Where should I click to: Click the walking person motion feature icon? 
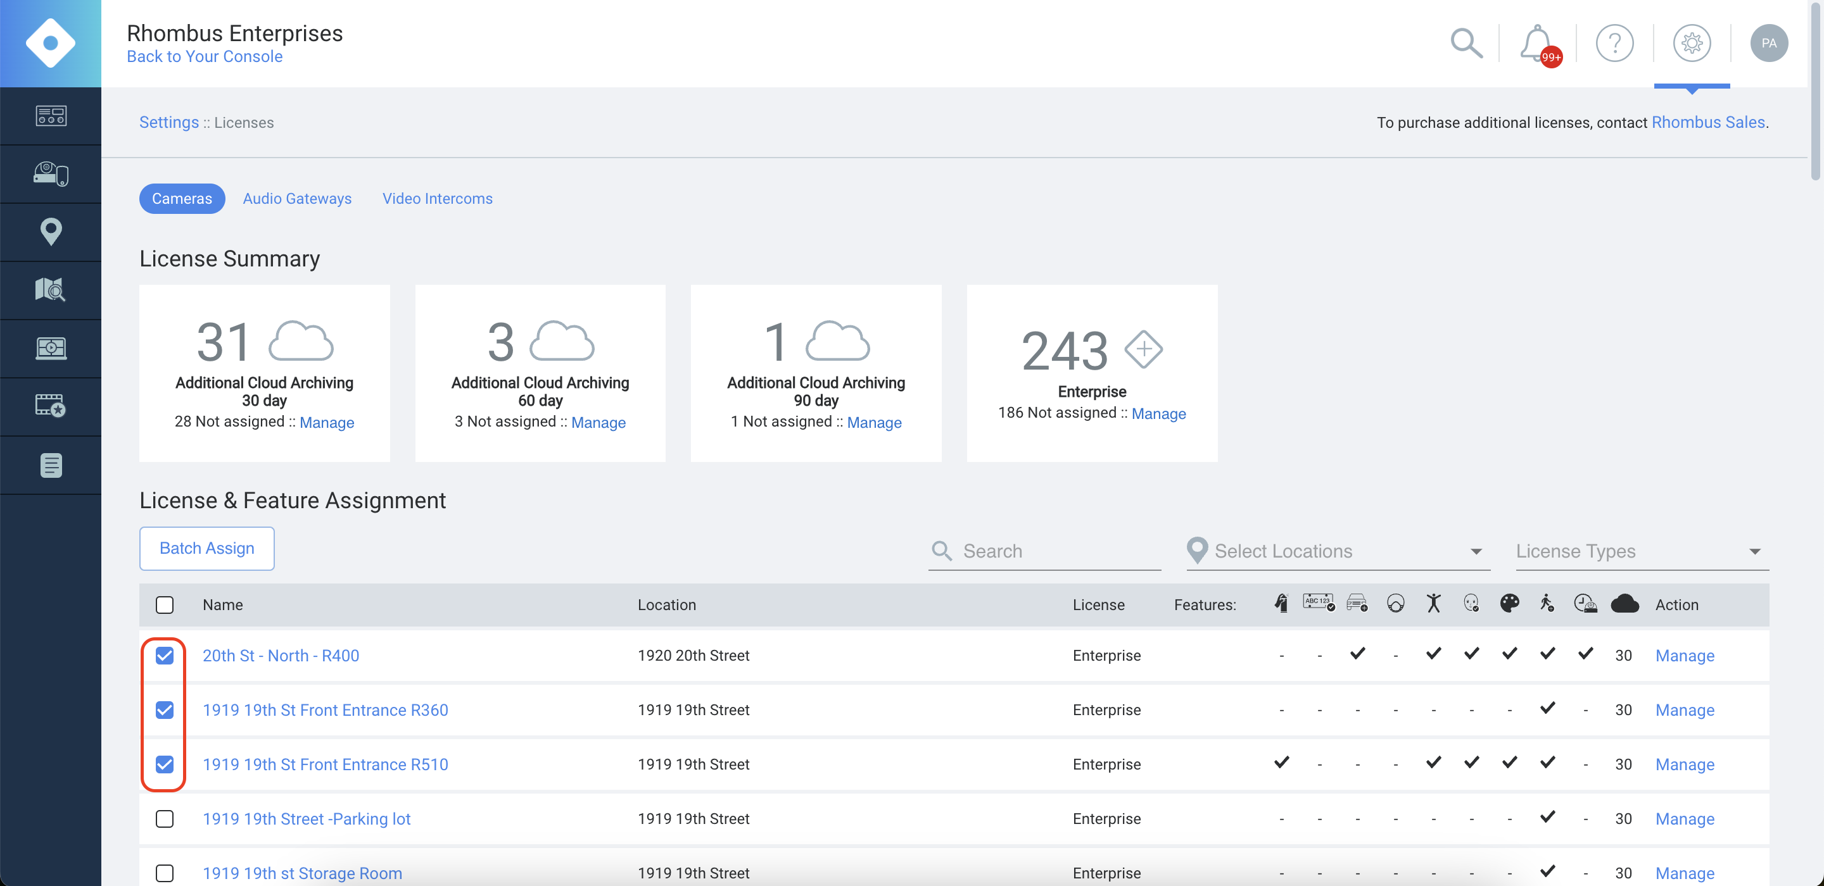1547,603
